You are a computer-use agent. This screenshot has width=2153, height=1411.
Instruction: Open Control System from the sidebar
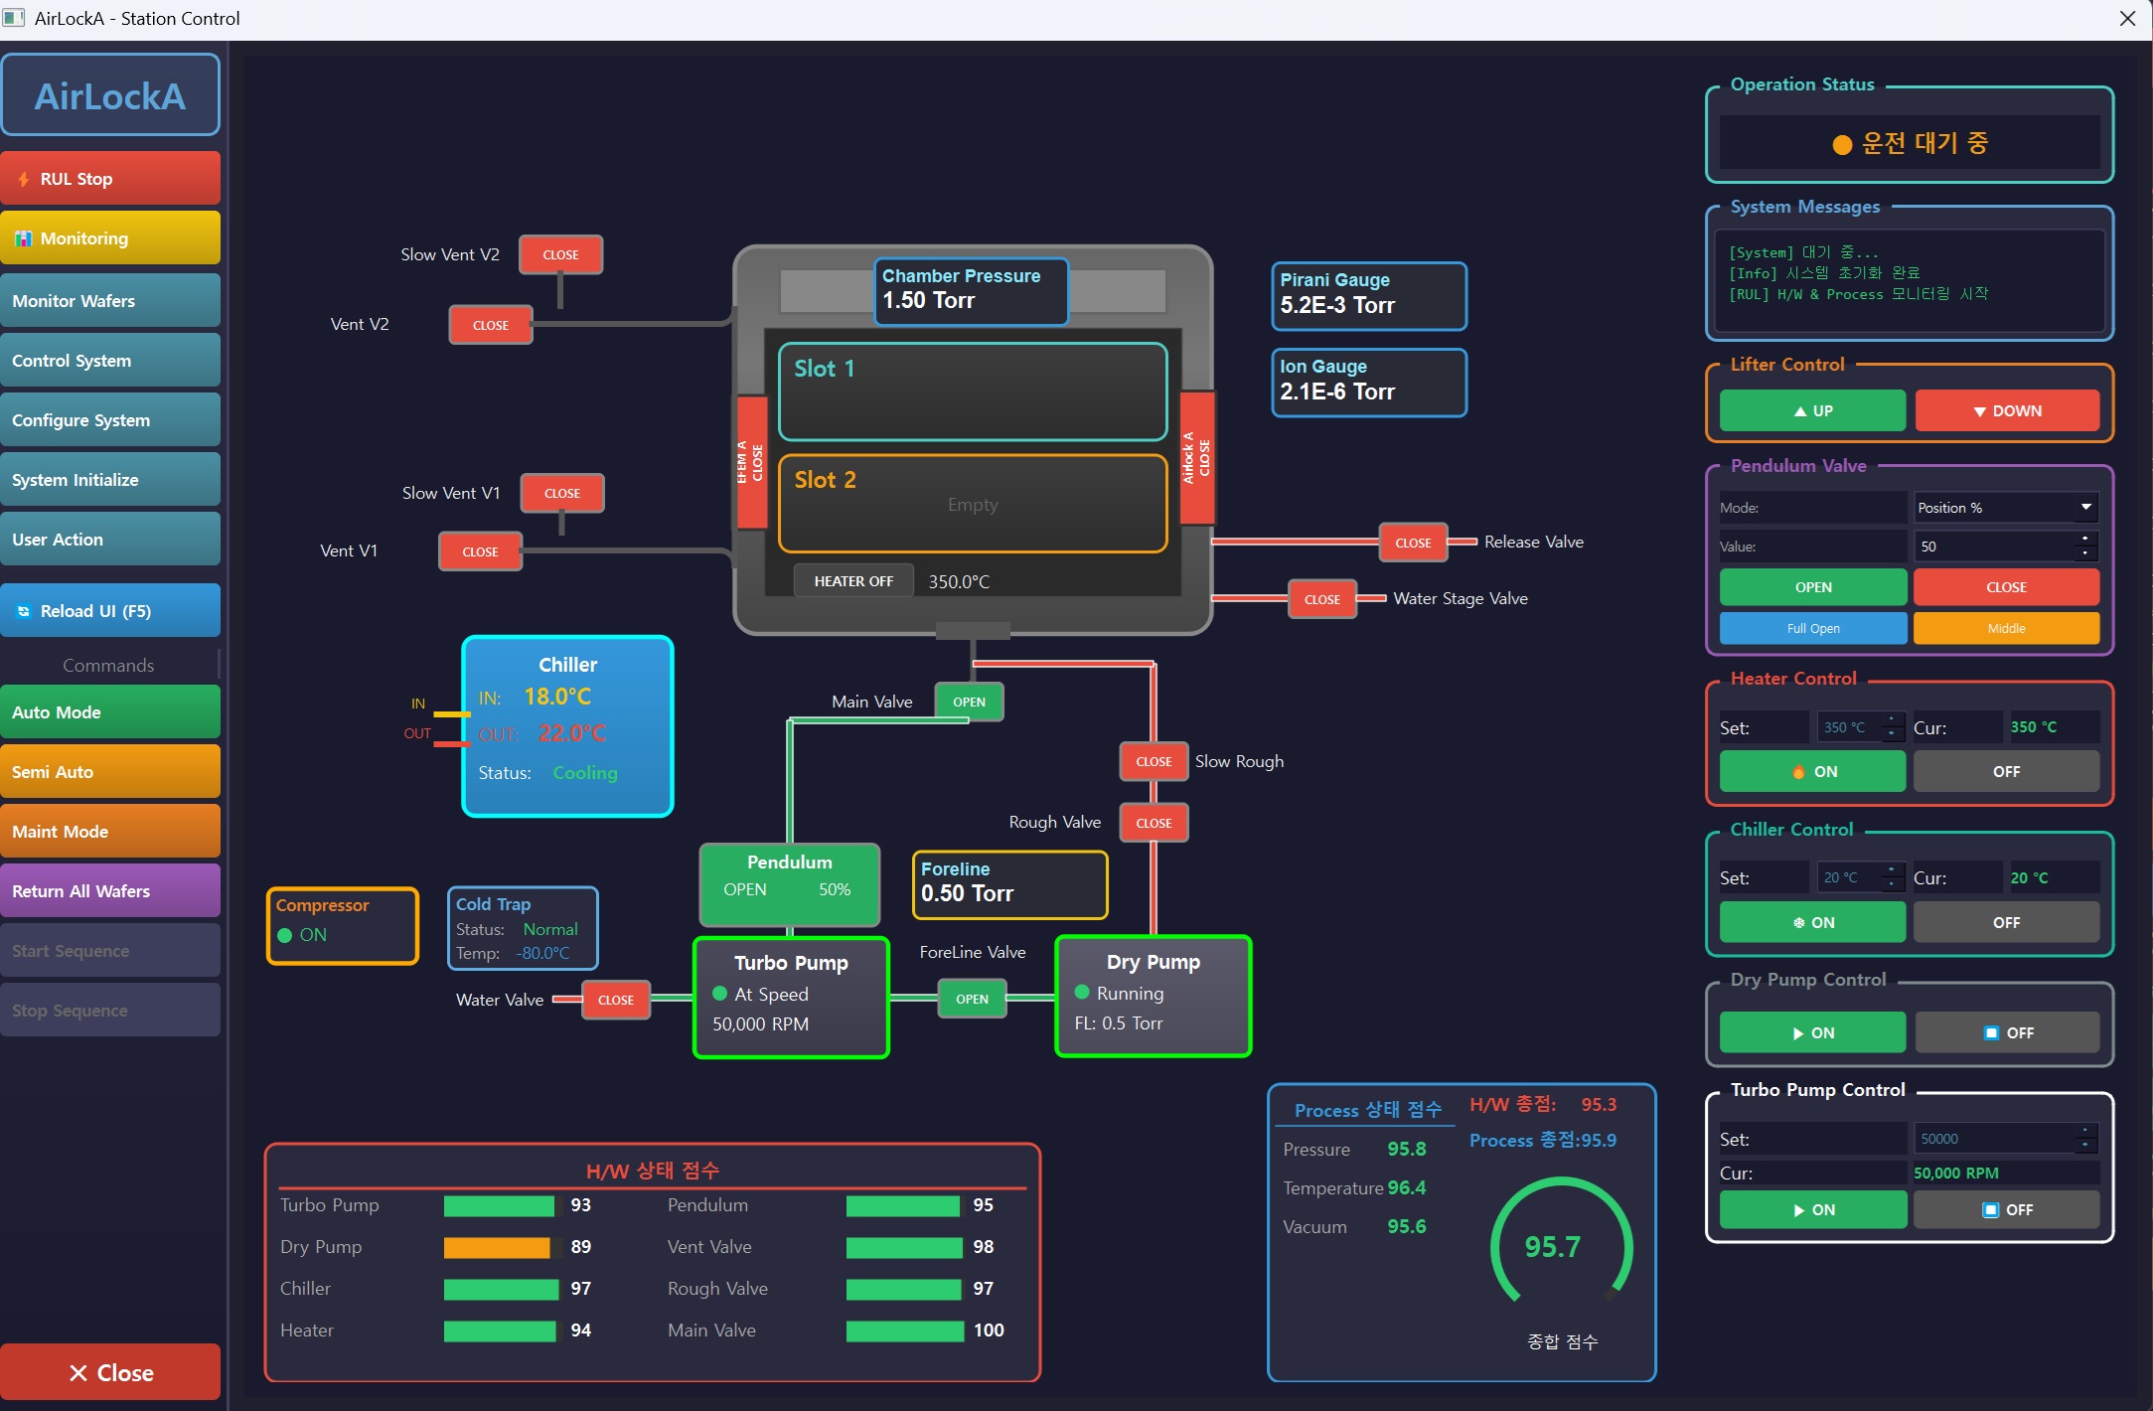(x=110, y=361)
